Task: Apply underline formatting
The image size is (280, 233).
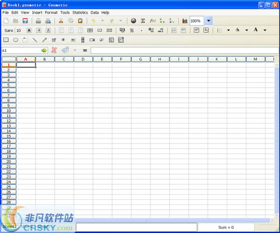Action: click(x=48, y=30)
